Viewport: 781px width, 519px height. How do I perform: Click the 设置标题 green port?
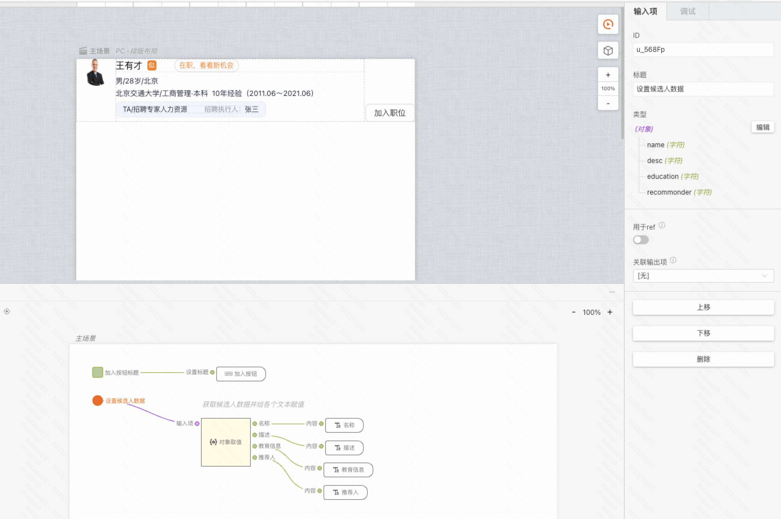(x=212, y=372)
